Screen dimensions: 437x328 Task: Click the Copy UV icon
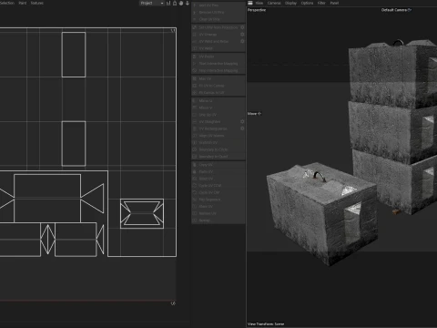pyautogui.click(x=195, y=165)
